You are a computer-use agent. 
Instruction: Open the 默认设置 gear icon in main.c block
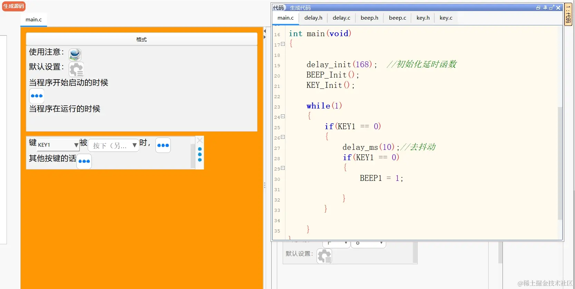tap(76, 69)
